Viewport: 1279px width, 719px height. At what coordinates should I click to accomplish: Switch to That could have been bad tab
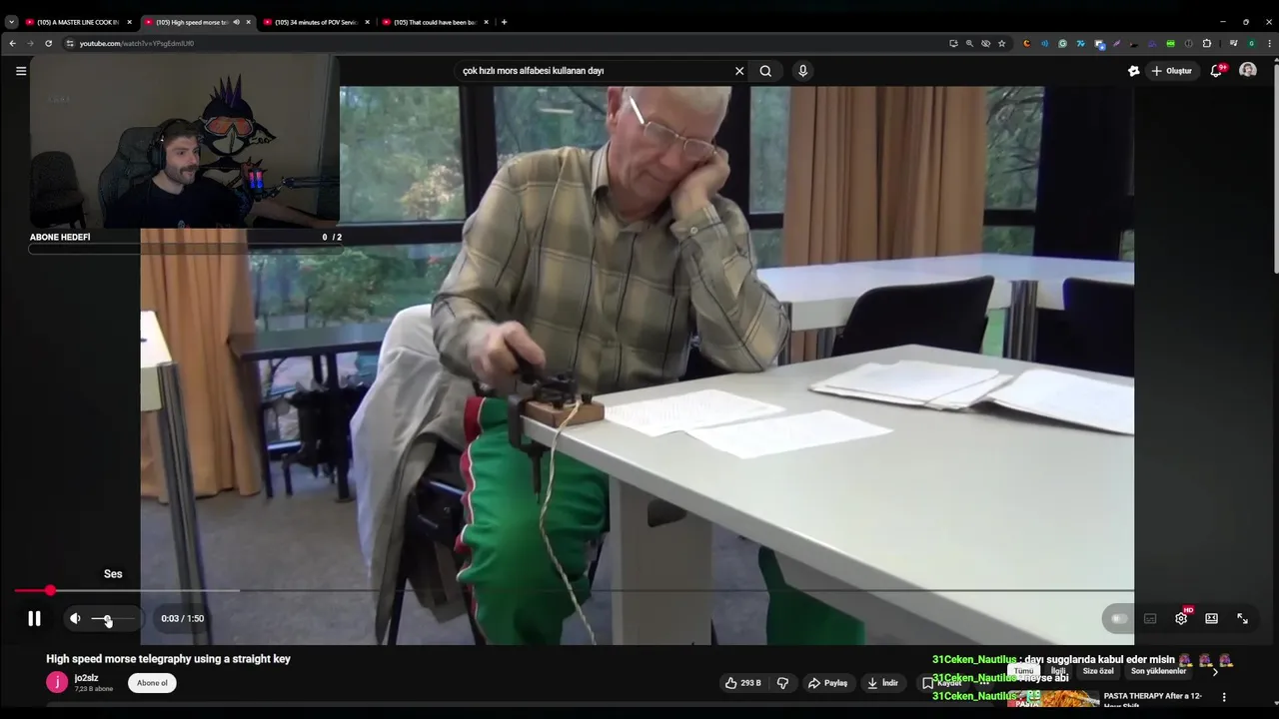point(436,22)
